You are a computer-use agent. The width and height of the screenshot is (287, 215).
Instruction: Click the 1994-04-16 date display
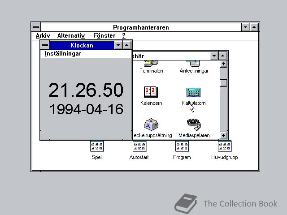coord(87,109)
